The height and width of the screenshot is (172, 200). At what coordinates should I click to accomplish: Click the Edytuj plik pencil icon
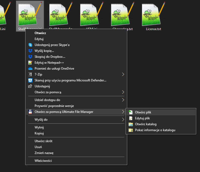coord(131,118)
